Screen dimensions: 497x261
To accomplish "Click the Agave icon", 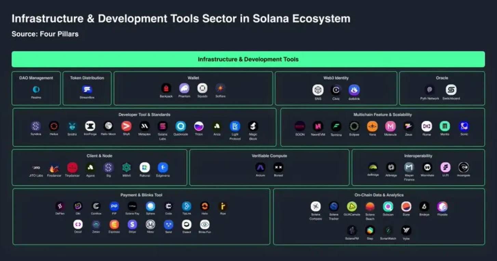I will [x=90, y=168].
